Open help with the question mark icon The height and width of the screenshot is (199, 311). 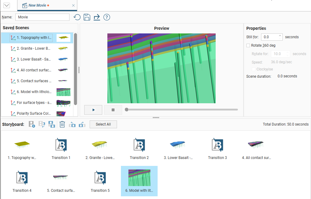pyautogui.click(x=106, y=17)
